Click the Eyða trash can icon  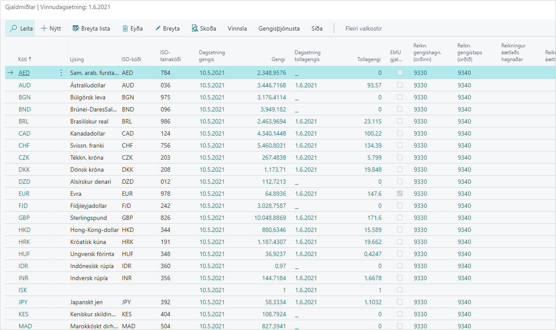(x=125, y=28)
